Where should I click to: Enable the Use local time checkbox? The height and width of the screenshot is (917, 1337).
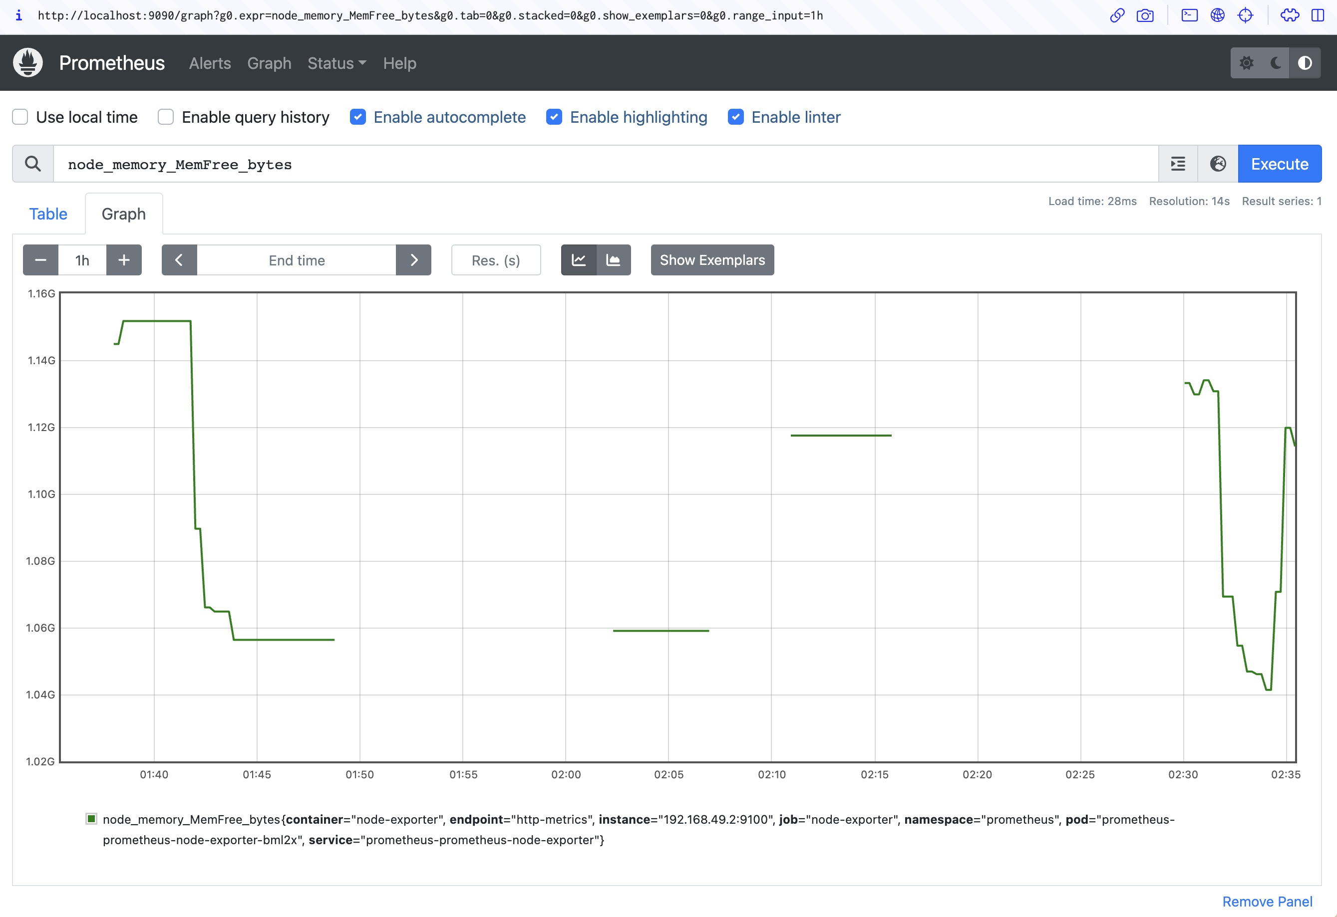coord(19,117)
